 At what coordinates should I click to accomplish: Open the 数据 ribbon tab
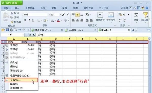pyautogui.click(x=54, y=8)
